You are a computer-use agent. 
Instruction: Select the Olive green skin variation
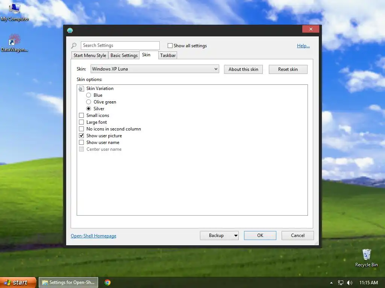click(x=89, y=102)
